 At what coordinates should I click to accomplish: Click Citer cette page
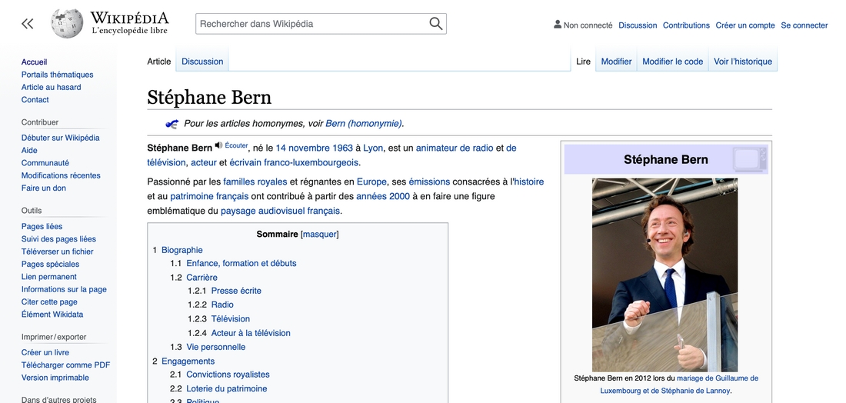pos(49,302)
